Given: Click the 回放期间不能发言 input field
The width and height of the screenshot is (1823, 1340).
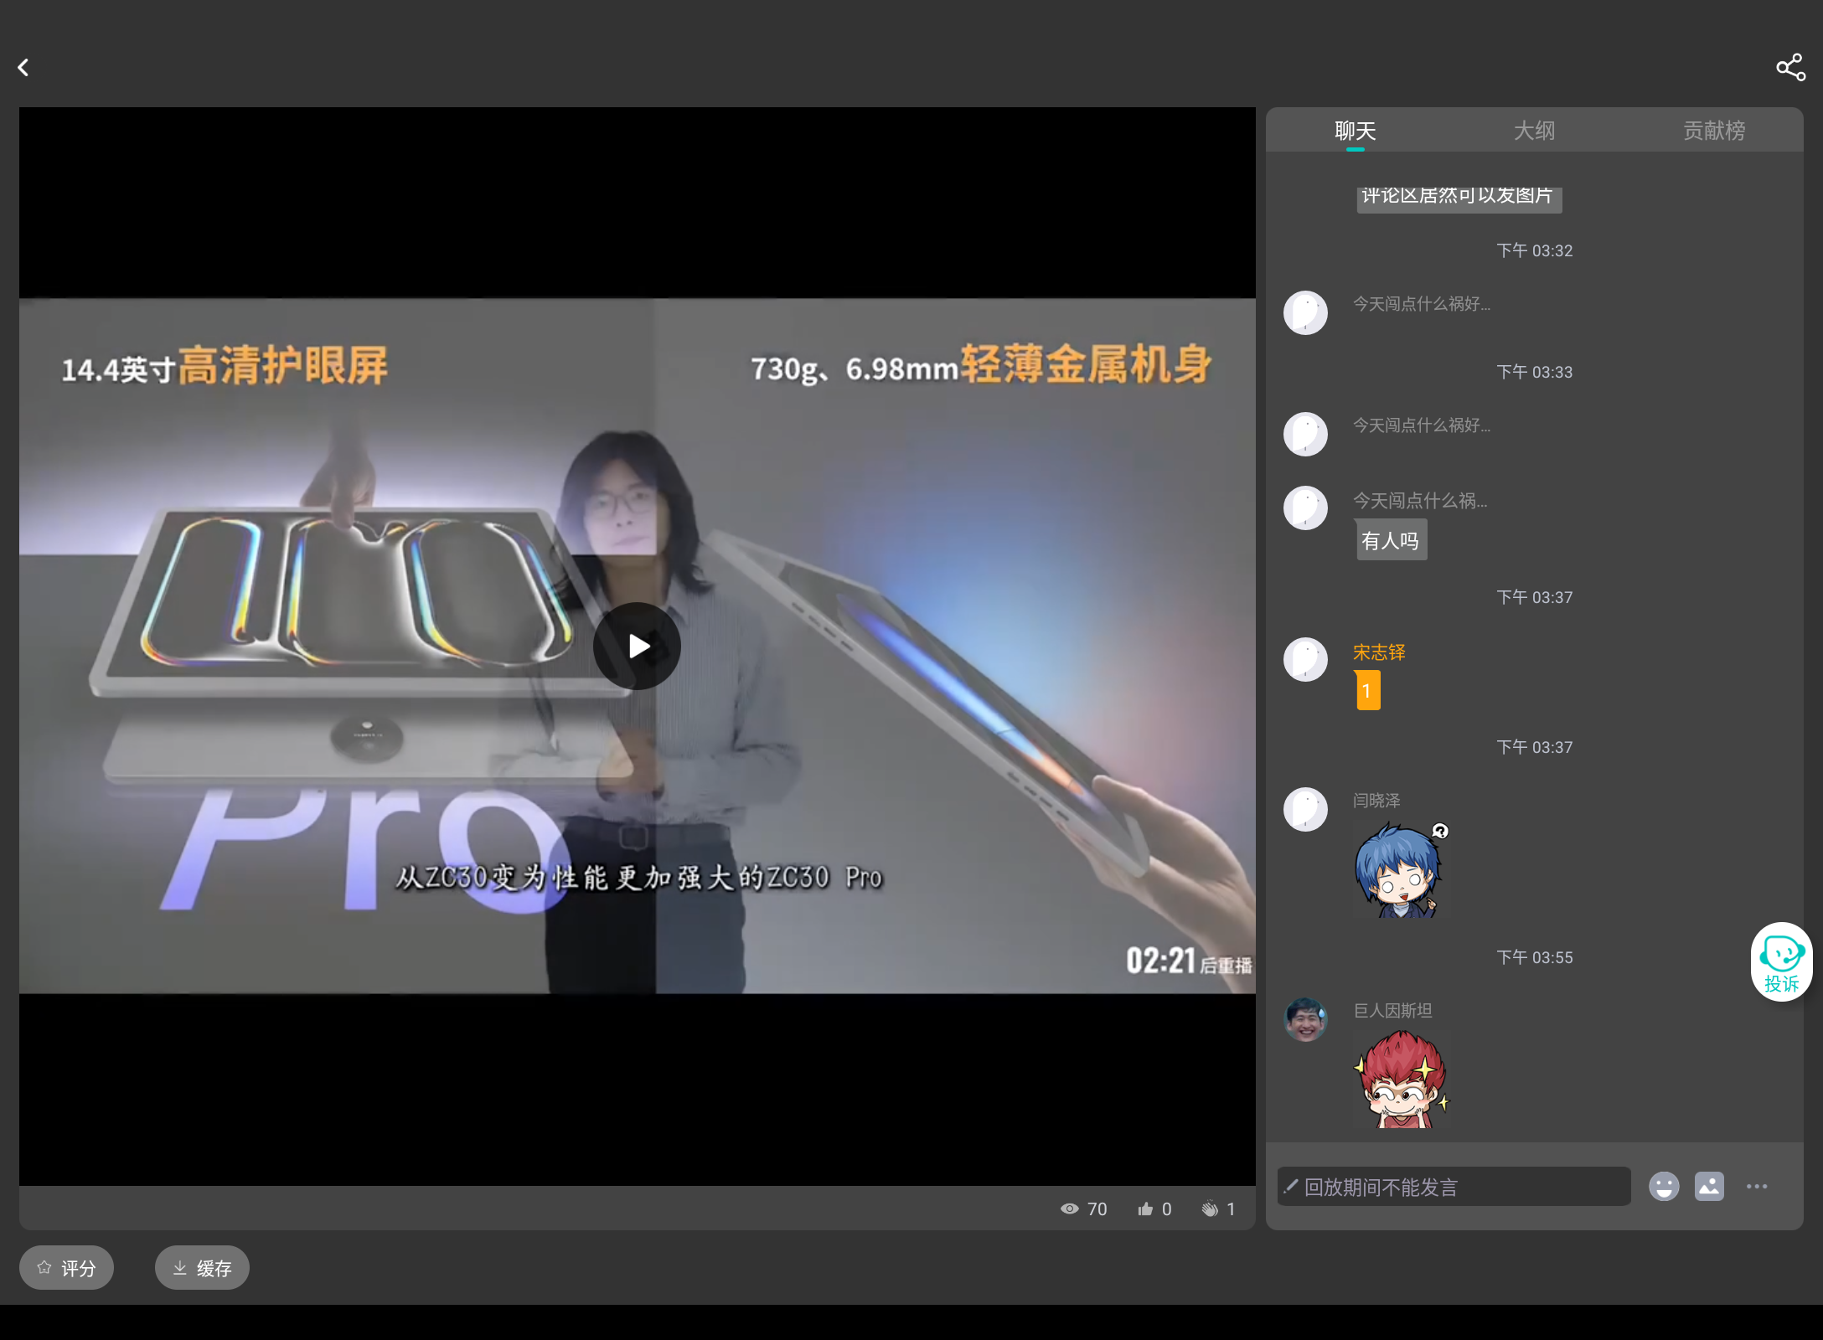Looking at the screenshot, I should pyautogui.click(x=1454, y=1186).
